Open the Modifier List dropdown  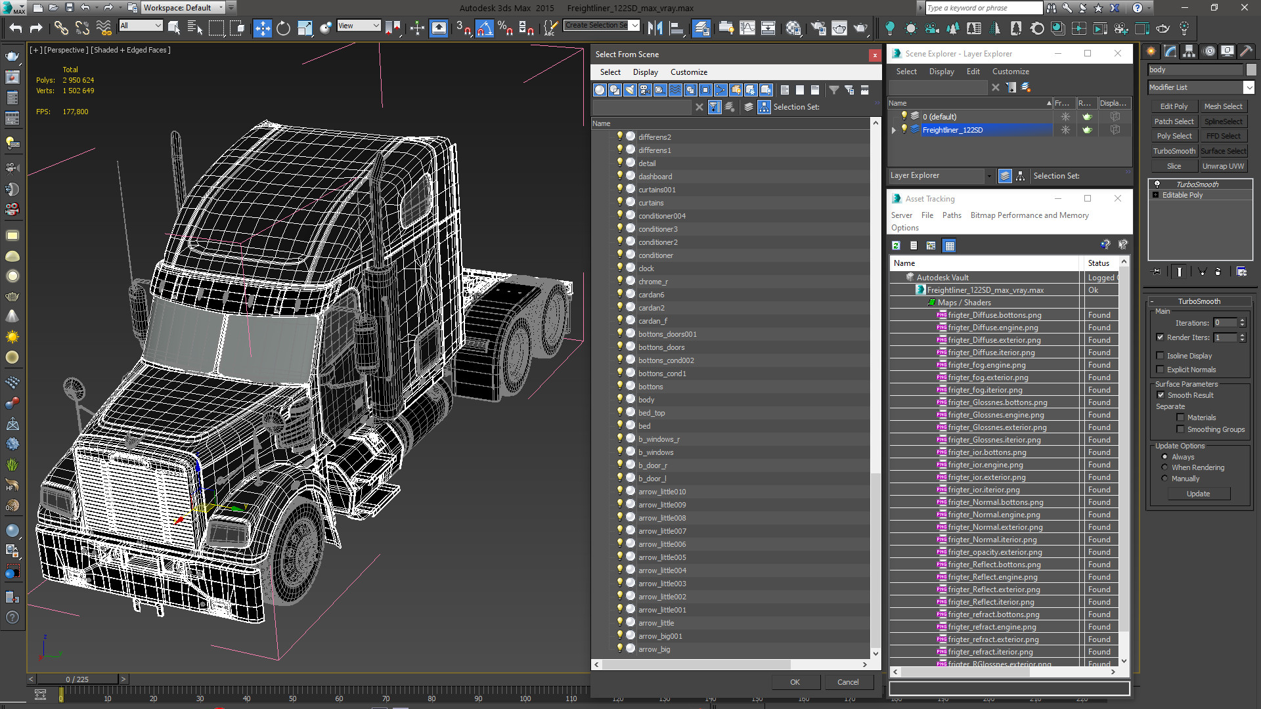1201,87
